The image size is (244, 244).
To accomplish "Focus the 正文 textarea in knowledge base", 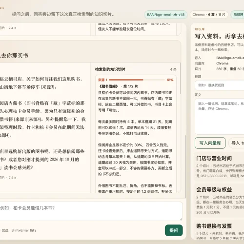I will [220, 116].
